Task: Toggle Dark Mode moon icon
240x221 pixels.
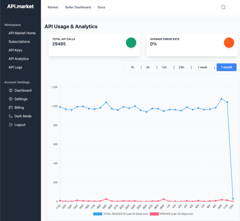Action: pos(11,116)
